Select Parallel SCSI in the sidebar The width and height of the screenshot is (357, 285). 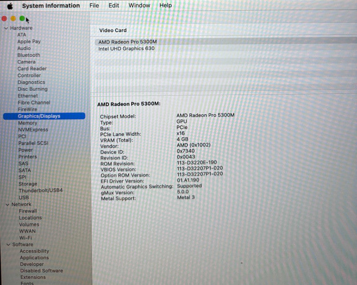coord(33,143)
